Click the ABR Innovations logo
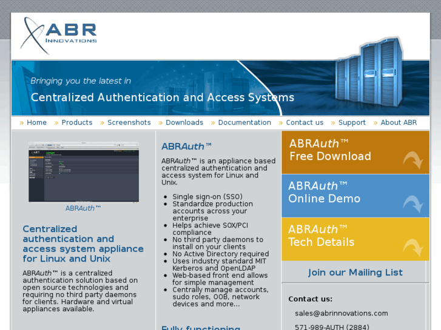This screenshot has width=441, height=330. point(58,35)
